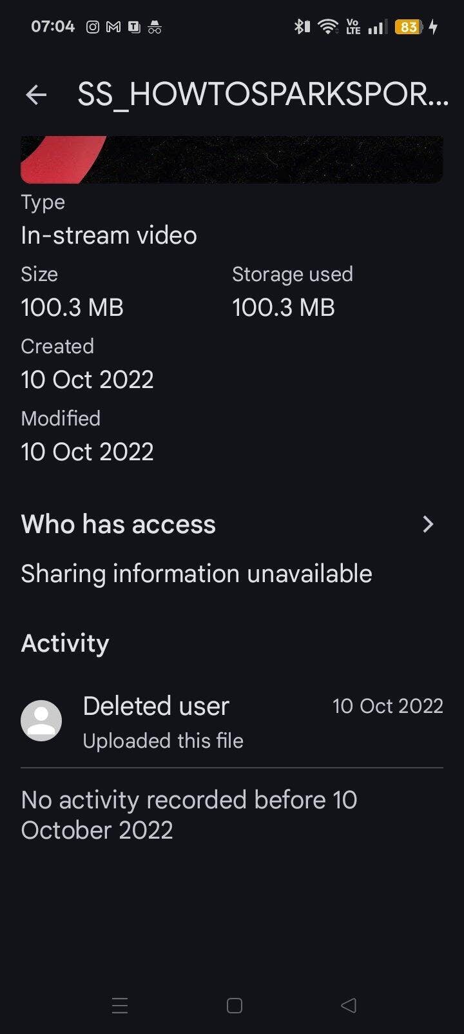Open the Deleted user avatar icon
The width and height of the screenshot is (464, 1034).
(41, 721)
